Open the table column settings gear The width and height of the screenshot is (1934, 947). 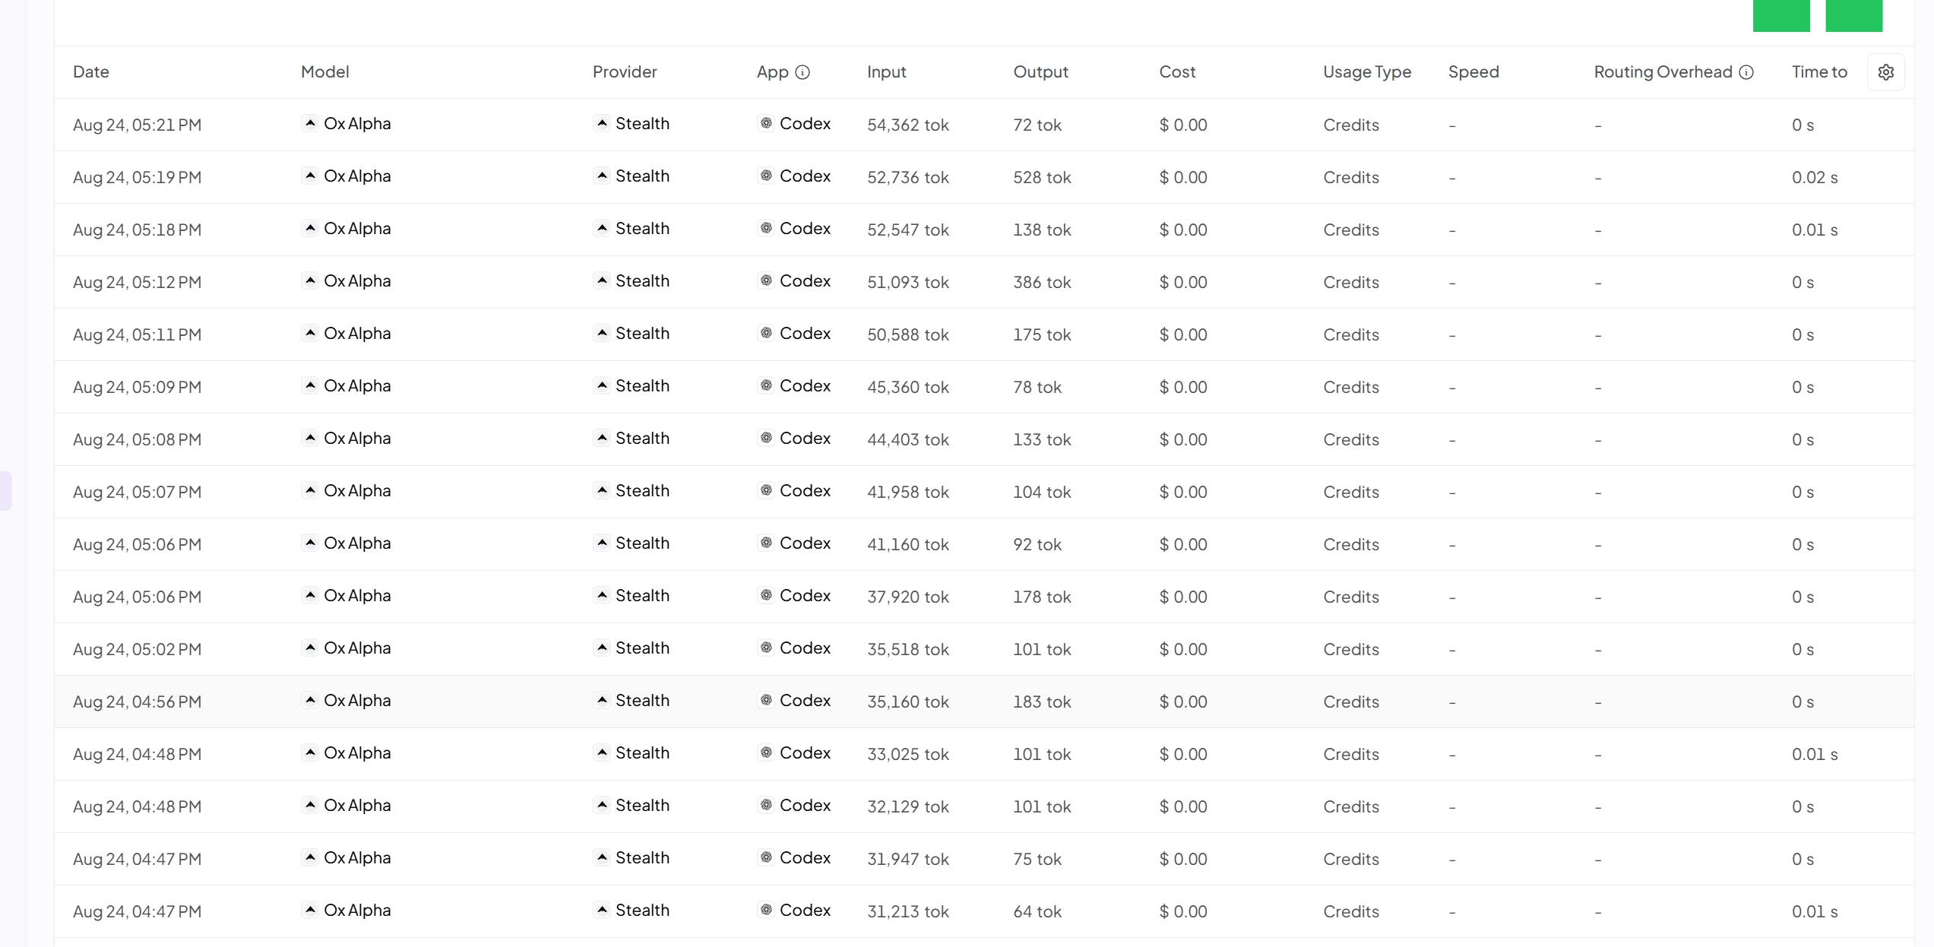pyautogui.click(x=1885, y=72)
